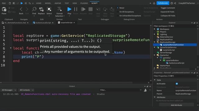Screen dimensions: 199x111
Task: Open the FILE menu
Action: (4, 3)
